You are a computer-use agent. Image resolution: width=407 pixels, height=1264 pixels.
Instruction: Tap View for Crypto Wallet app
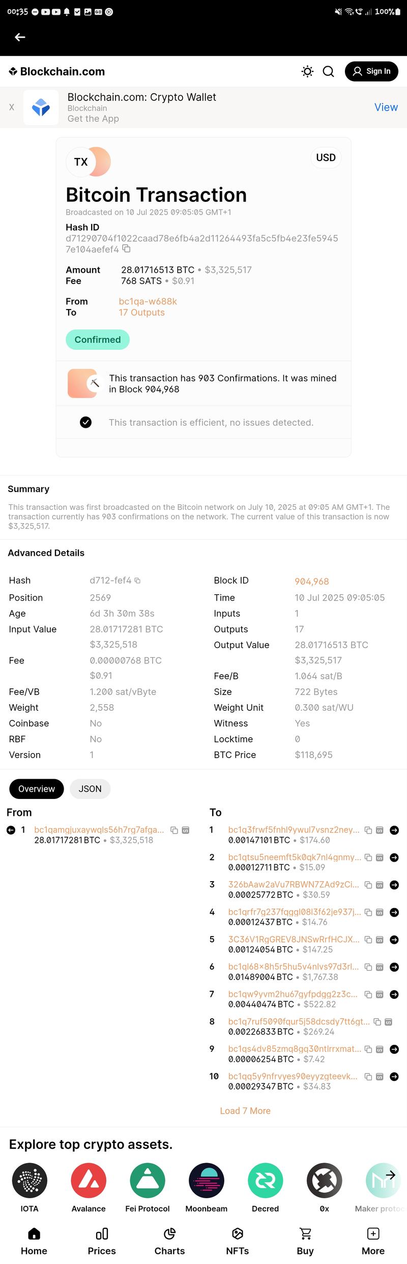[x=386, y=107]
